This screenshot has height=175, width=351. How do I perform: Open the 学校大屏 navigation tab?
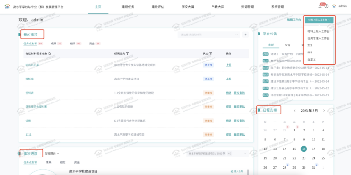coord(188,7)
